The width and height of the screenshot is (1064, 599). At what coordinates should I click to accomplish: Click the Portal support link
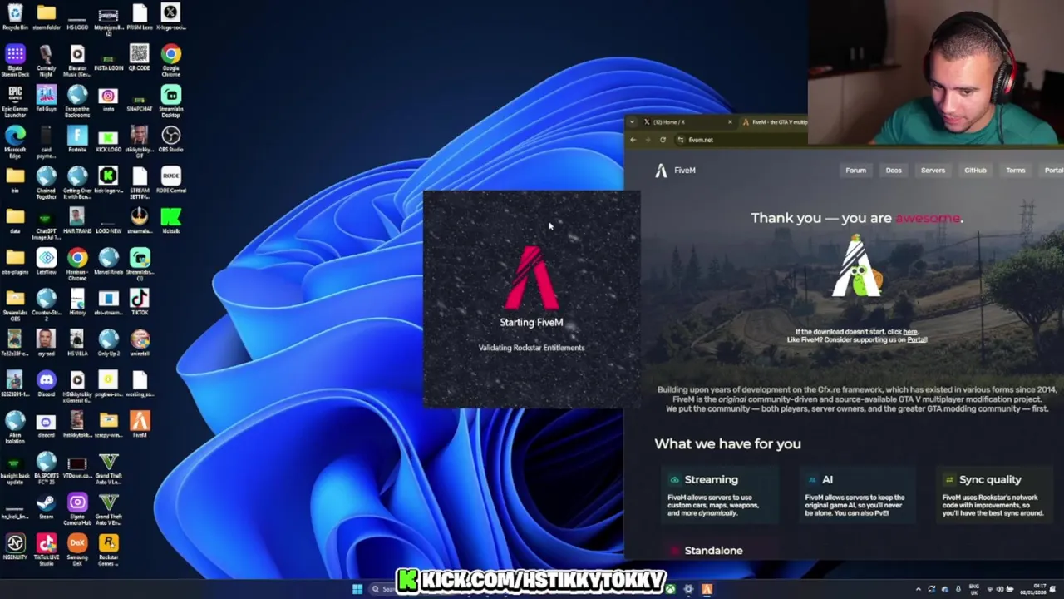point(916,339)
